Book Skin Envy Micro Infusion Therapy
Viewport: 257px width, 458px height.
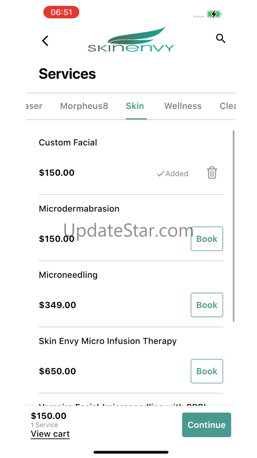pyautogui.click(x=207, y=371)
